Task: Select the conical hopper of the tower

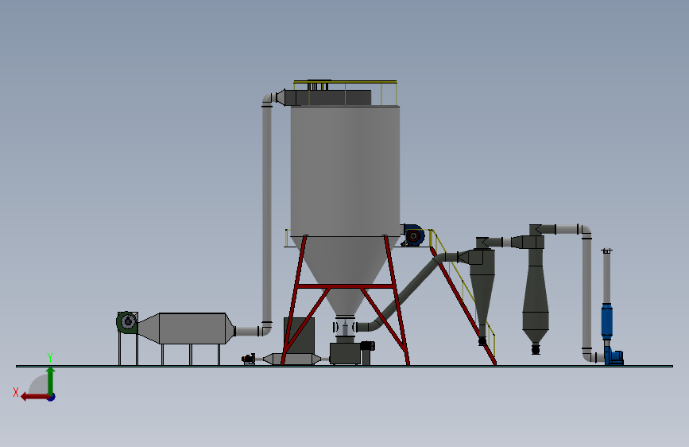Action: pyautogui.click(x=345, y=275)
